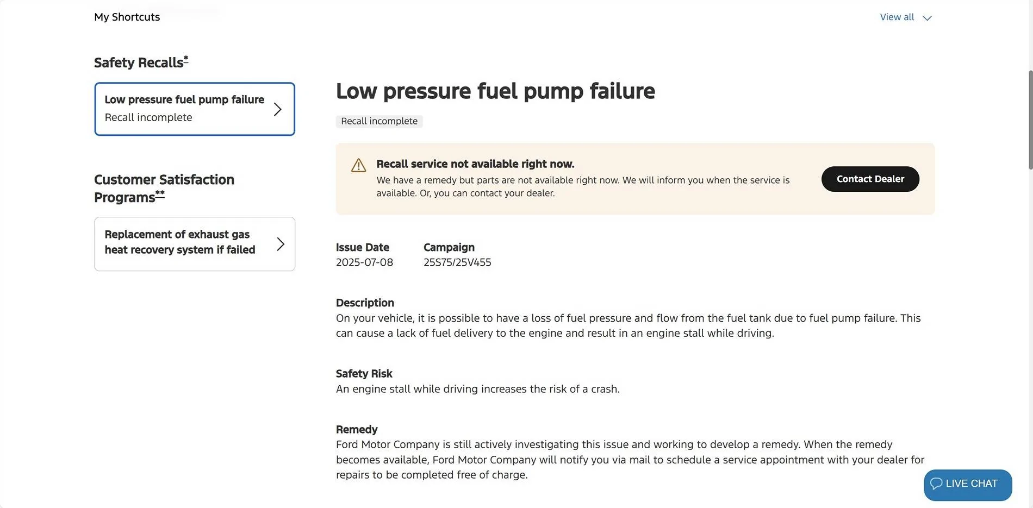This screenshot has width=1033, height=508.
Task: Click the chevron inside the selected recall shortcut
Action: coord(278,109)
